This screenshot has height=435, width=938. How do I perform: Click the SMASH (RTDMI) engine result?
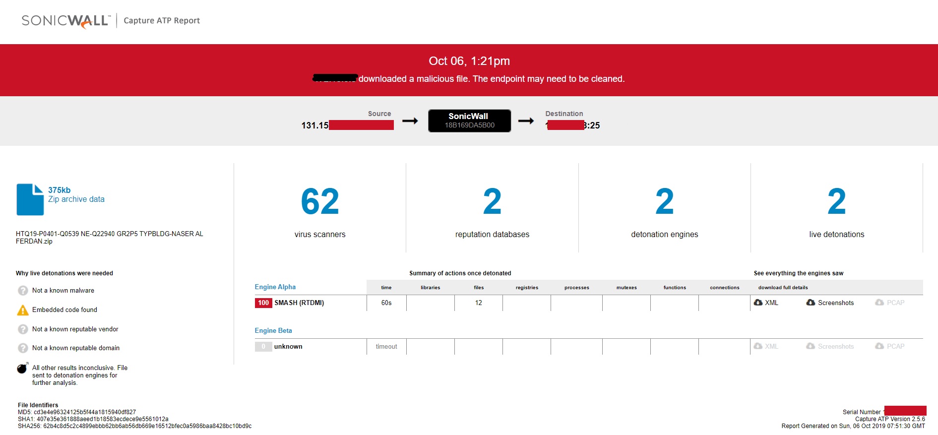tap(299, 303)
